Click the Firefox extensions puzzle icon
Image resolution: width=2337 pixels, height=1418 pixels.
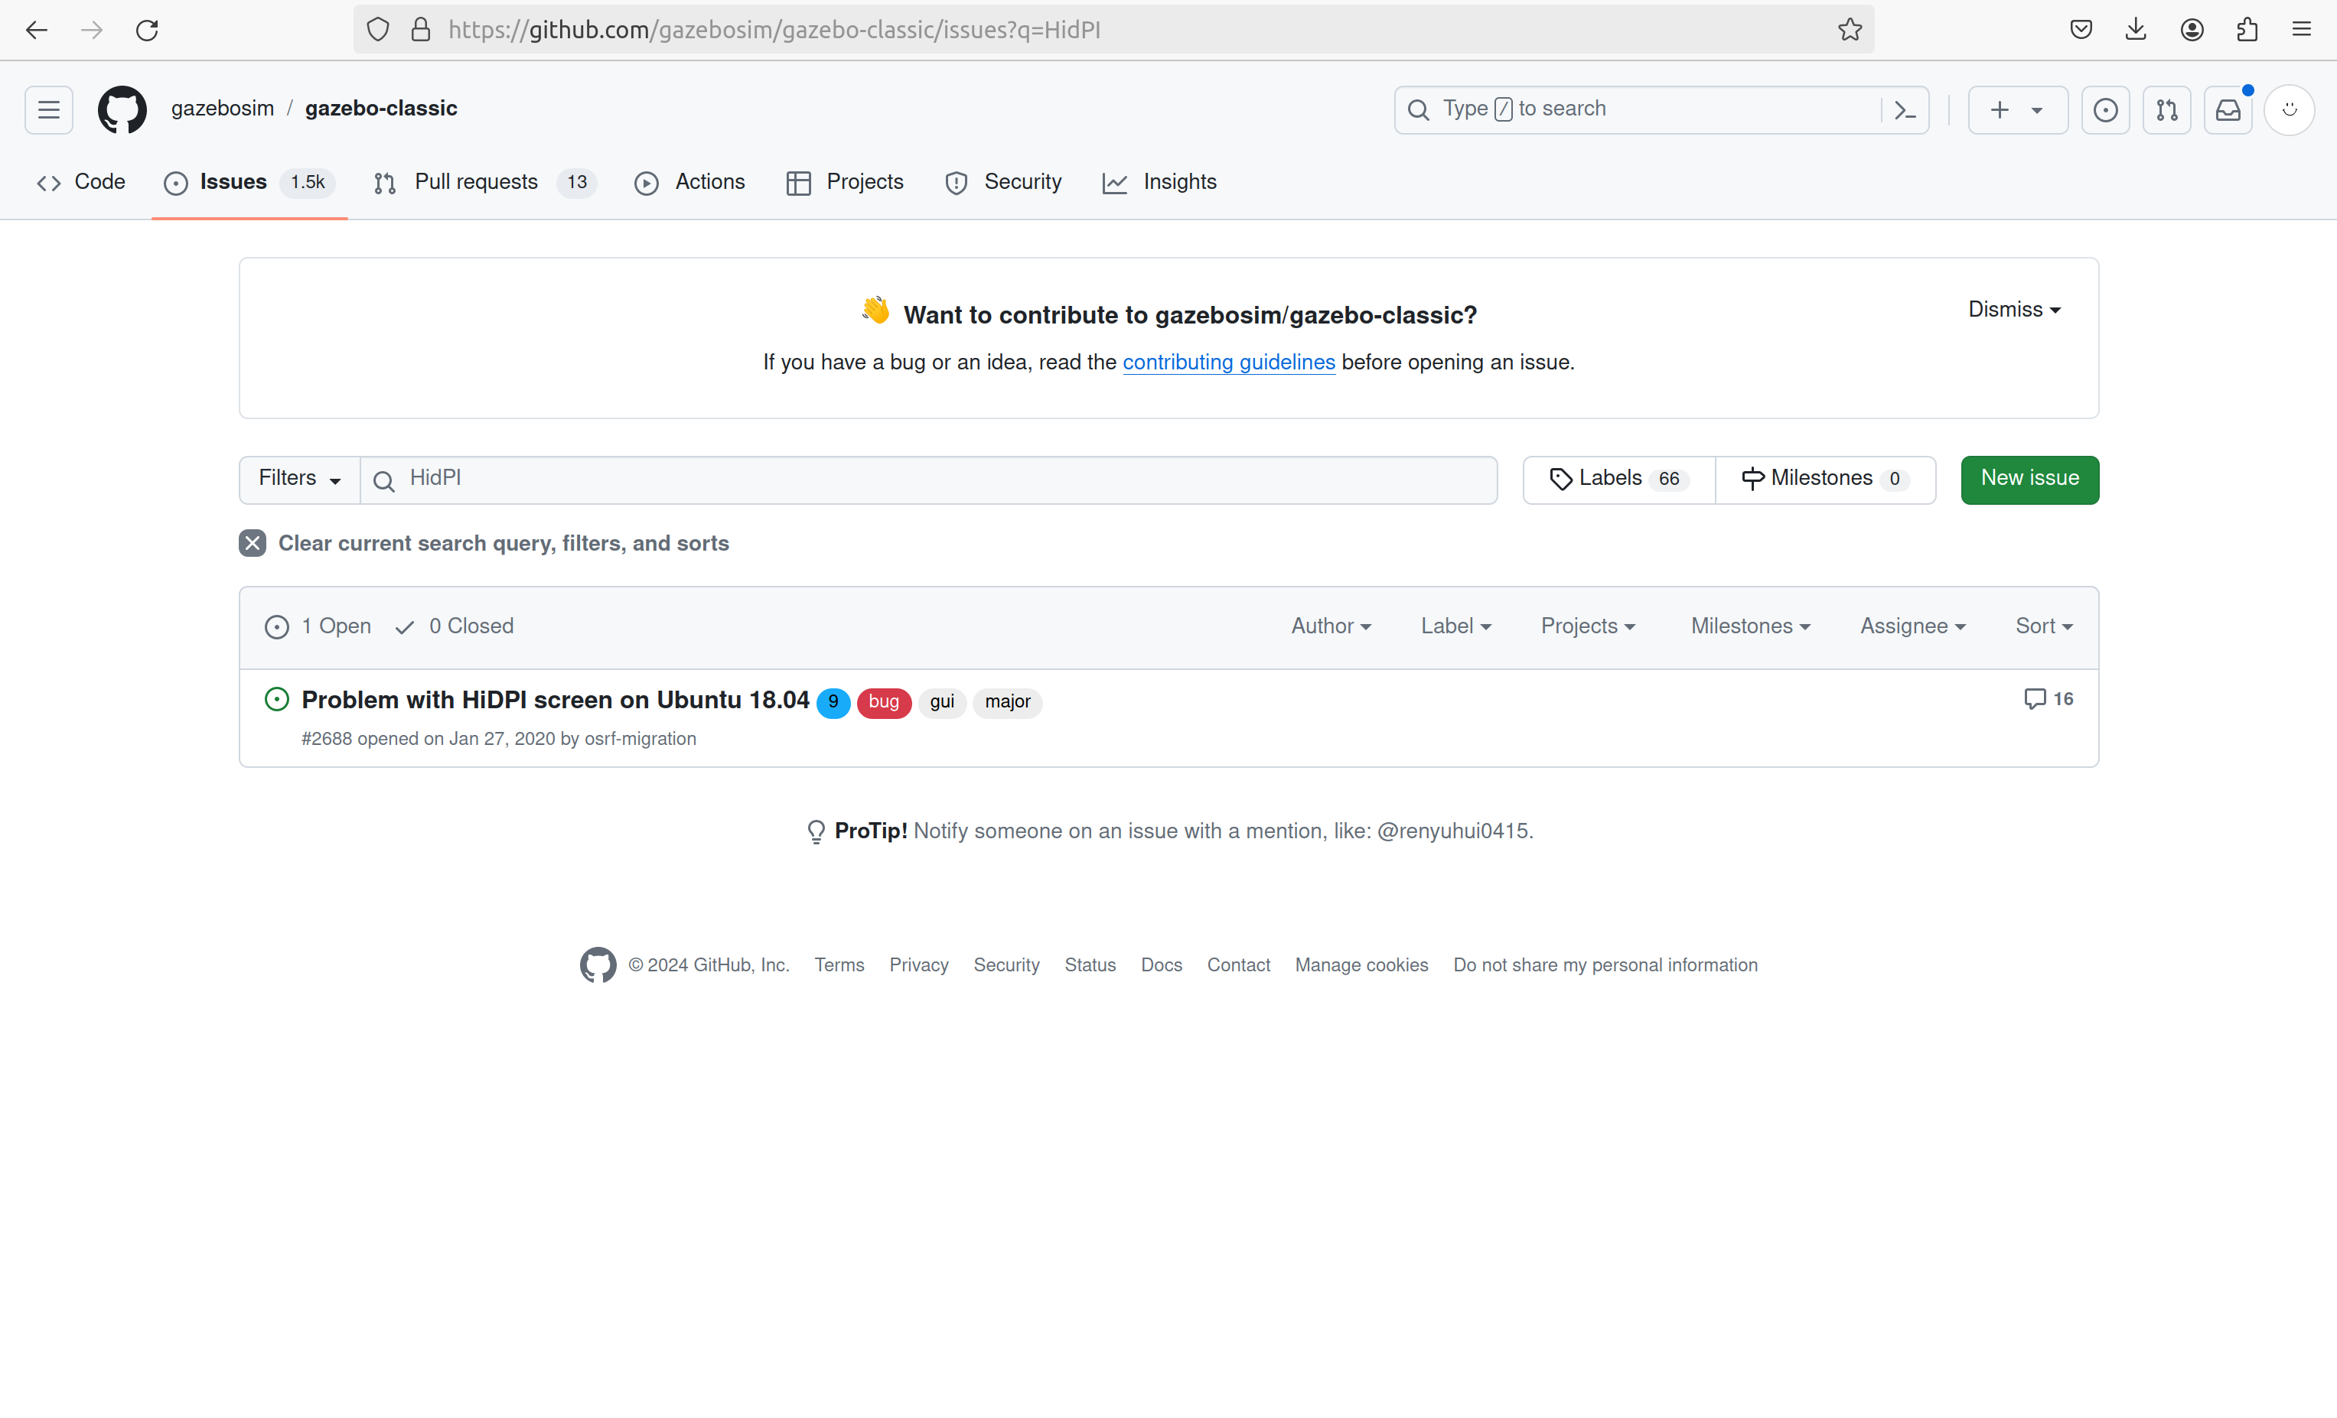click(x=2246, y=29)
